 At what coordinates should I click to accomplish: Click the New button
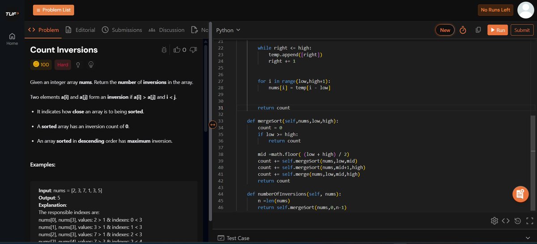pyautogui.click(x=445, y=30)
